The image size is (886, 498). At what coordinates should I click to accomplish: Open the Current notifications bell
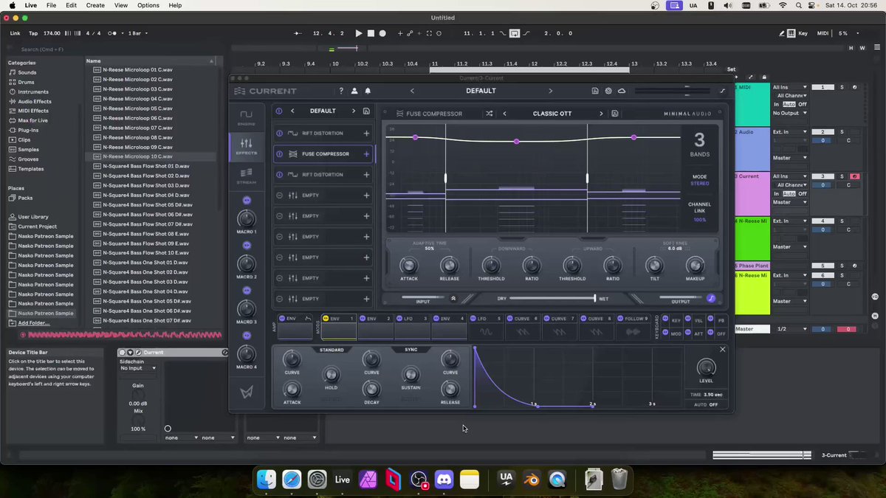tap(368, 91)
